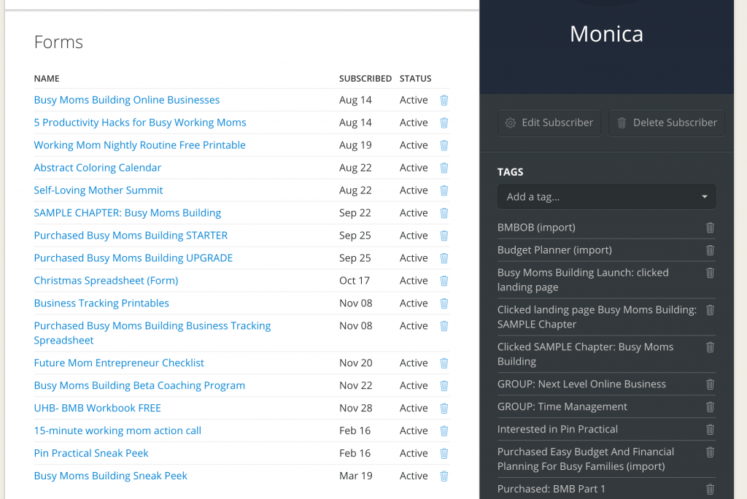Screen dimensions: 747x499
Task: Click the Interested in Pin Practical tag text
Action: click(x=557, y=430)
